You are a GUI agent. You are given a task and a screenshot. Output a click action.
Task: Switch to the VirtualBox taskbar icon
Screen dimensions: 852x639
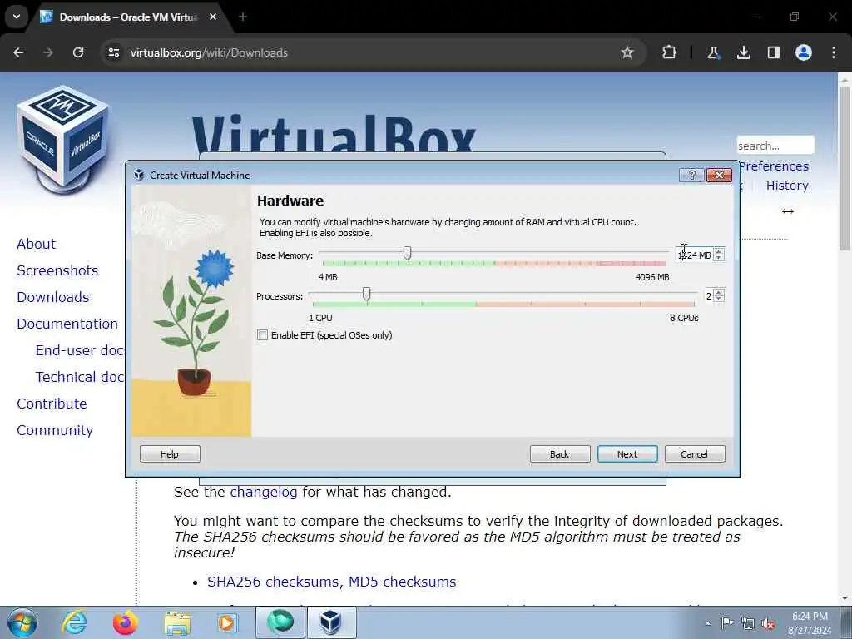pyautogui.click(x=331, y=622)
